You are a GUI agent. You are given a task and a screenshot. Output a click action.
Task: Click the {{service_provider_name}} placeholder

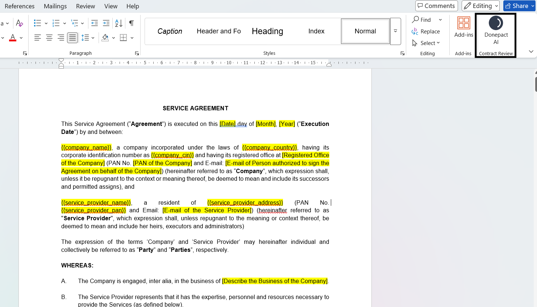point(96,202)
